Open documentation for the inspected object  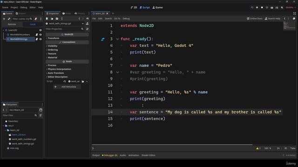click(87, 24)
